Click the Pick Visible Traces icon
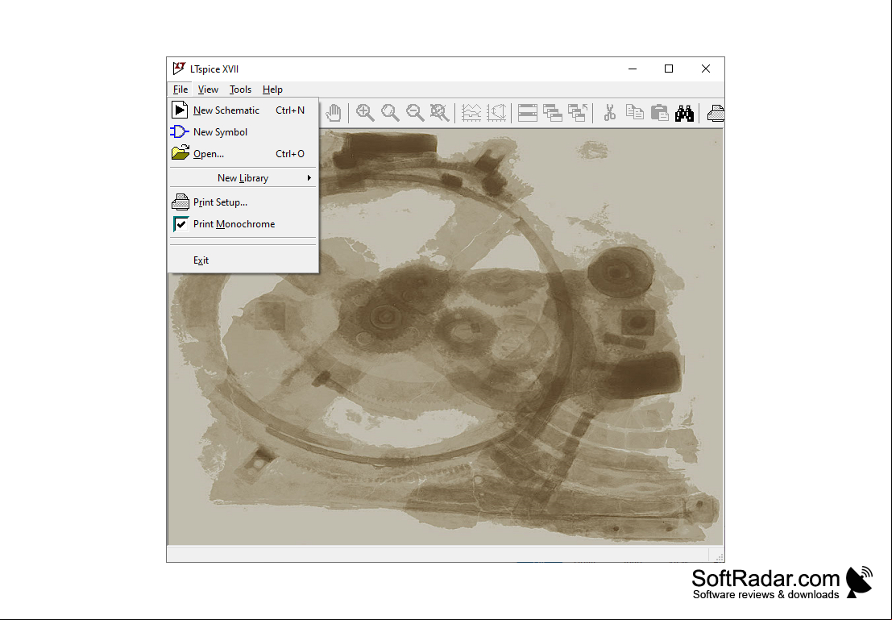The width and height of the screenshot is (892, 620). (x=496, y=113)
